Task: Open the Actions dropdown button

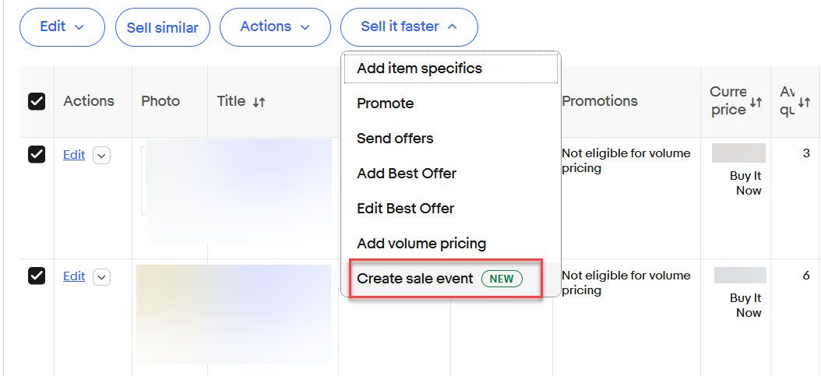Action: [x=275, y=27]
